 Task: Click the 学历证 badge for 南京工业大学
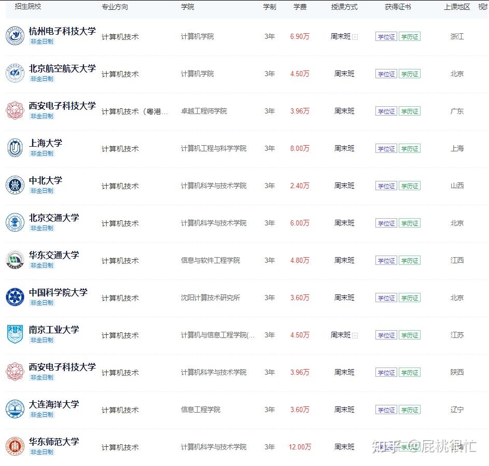410,335
